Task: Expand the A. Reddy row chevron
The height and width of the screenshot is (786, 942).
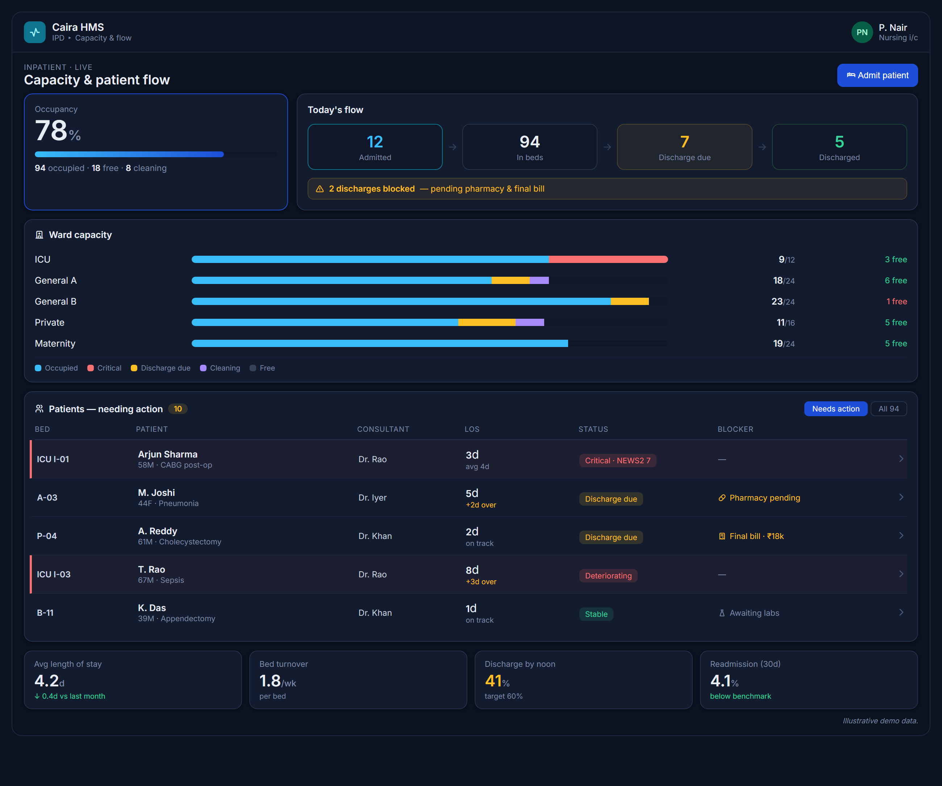Action: pyautogui.click(x=901, y=535)
